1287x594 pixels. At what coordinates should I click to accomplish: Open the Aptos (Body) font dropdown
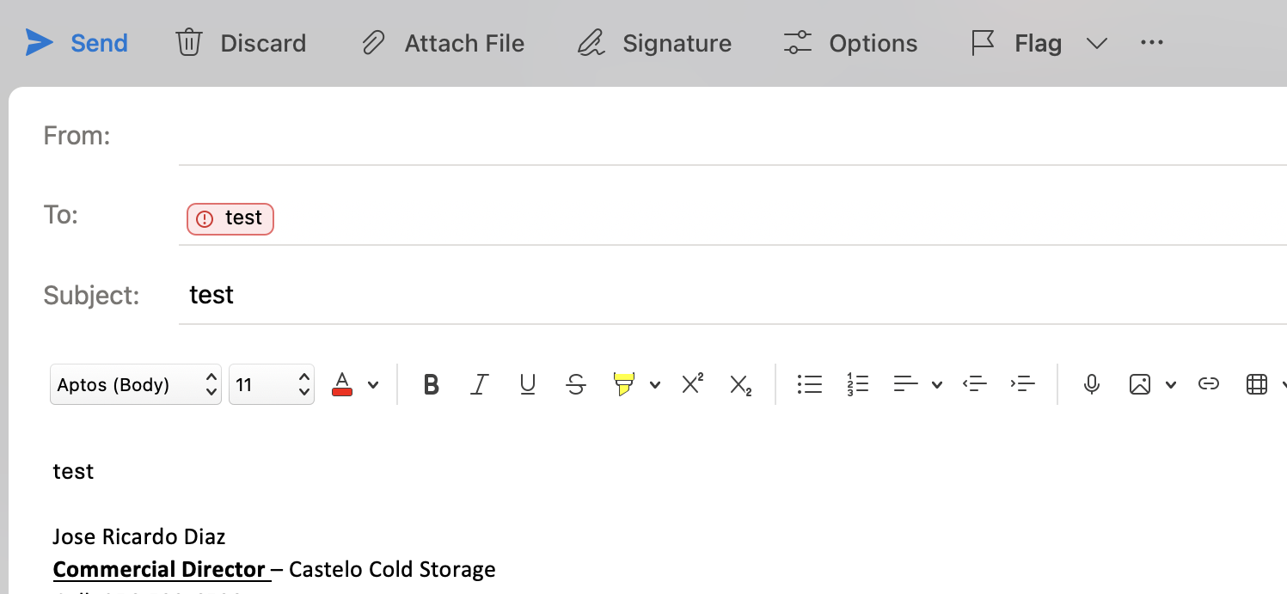point(136,384)
